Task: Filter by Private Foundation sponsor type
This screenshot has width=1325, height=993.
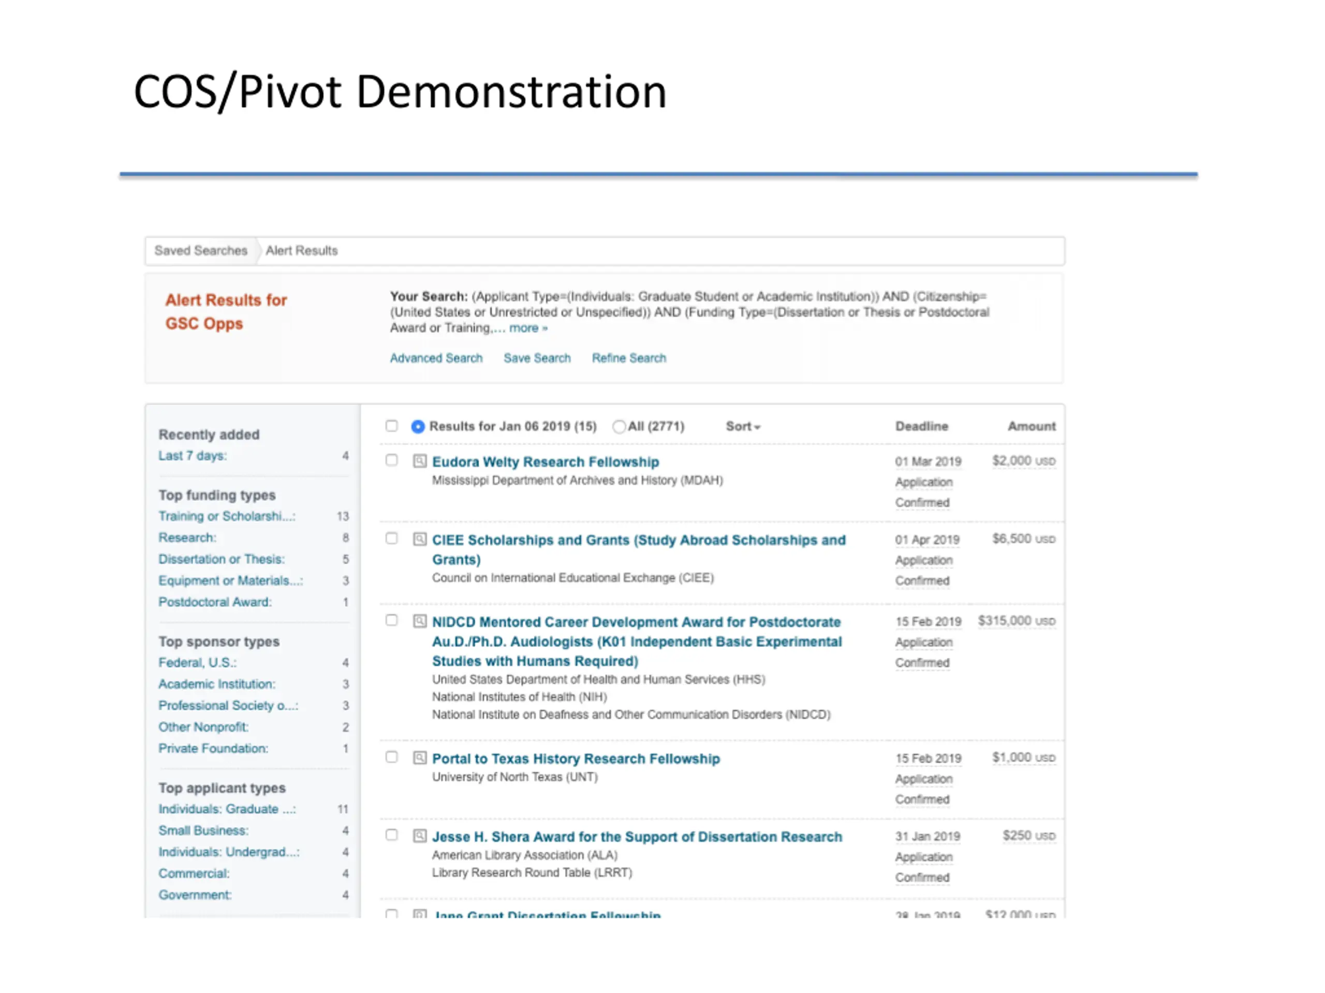Action: (213, 749)
